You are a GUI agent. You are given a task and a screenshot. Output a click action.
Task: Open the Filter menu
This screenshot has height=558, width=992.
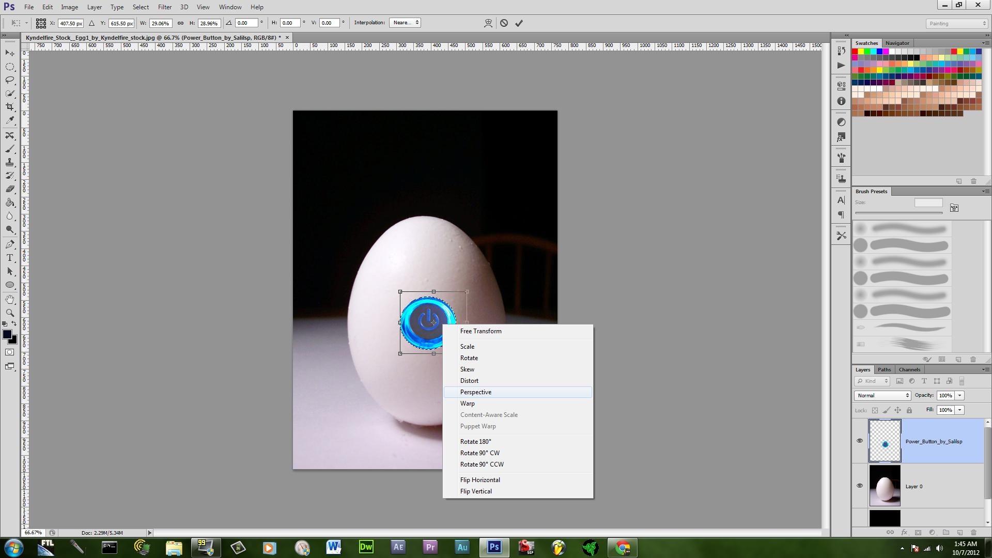click(165, 7)
